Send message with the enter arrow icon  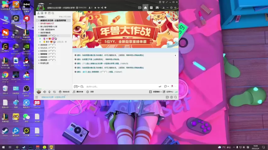click(x=160, y=87)
